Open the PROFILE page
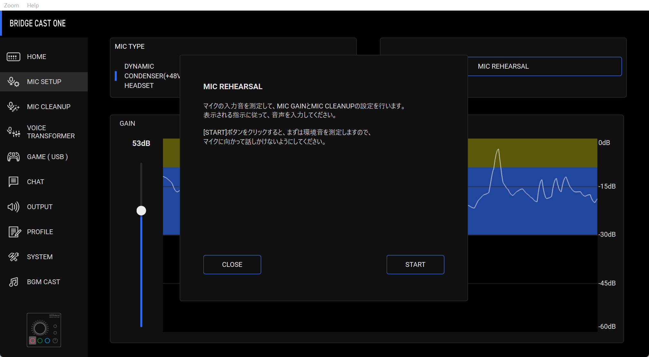This screenshot has height=357, width=649. 44,232
